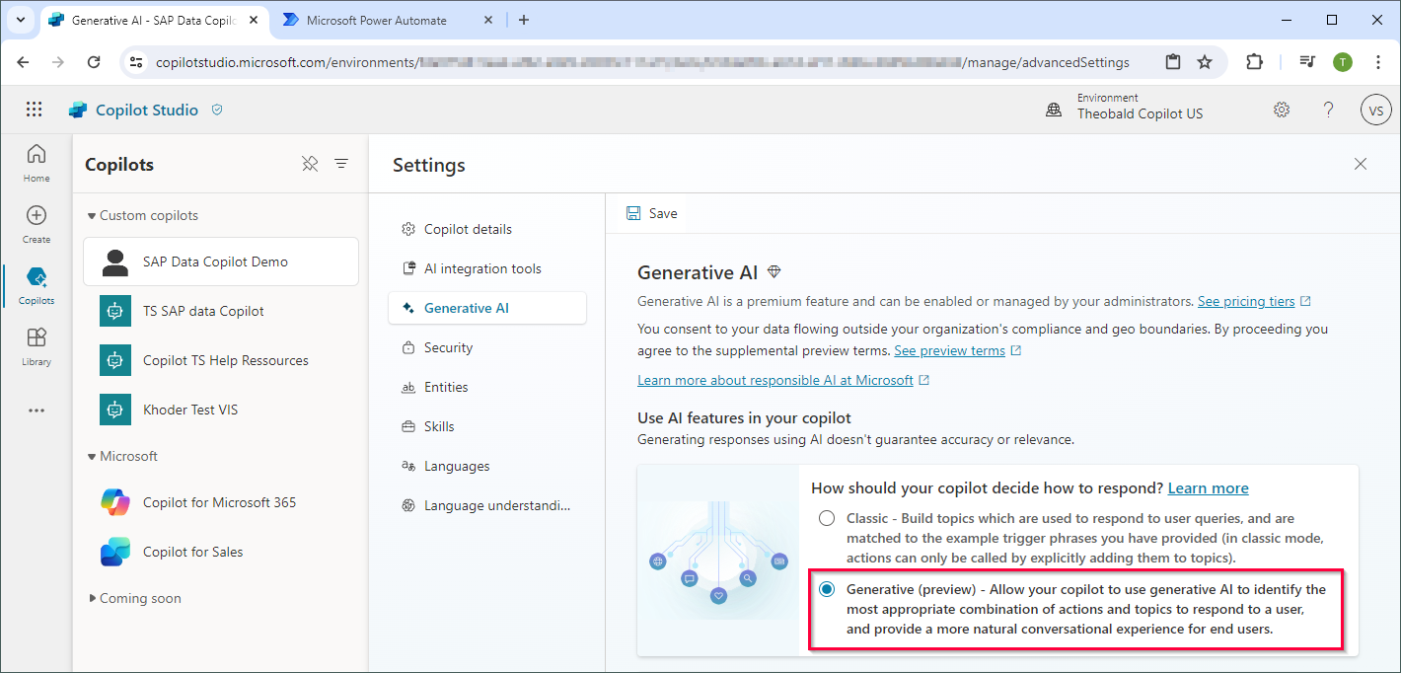Open the See pricing tiers link
Image resolution: width=1401 pixels, height=673 pixels.
click(1246, 301)
